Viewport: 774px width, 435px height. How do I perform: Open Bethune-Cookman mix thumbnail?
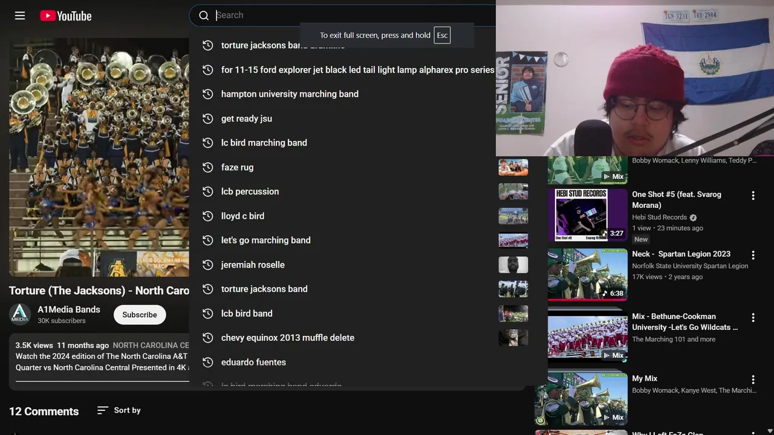[x=588, y=337]
